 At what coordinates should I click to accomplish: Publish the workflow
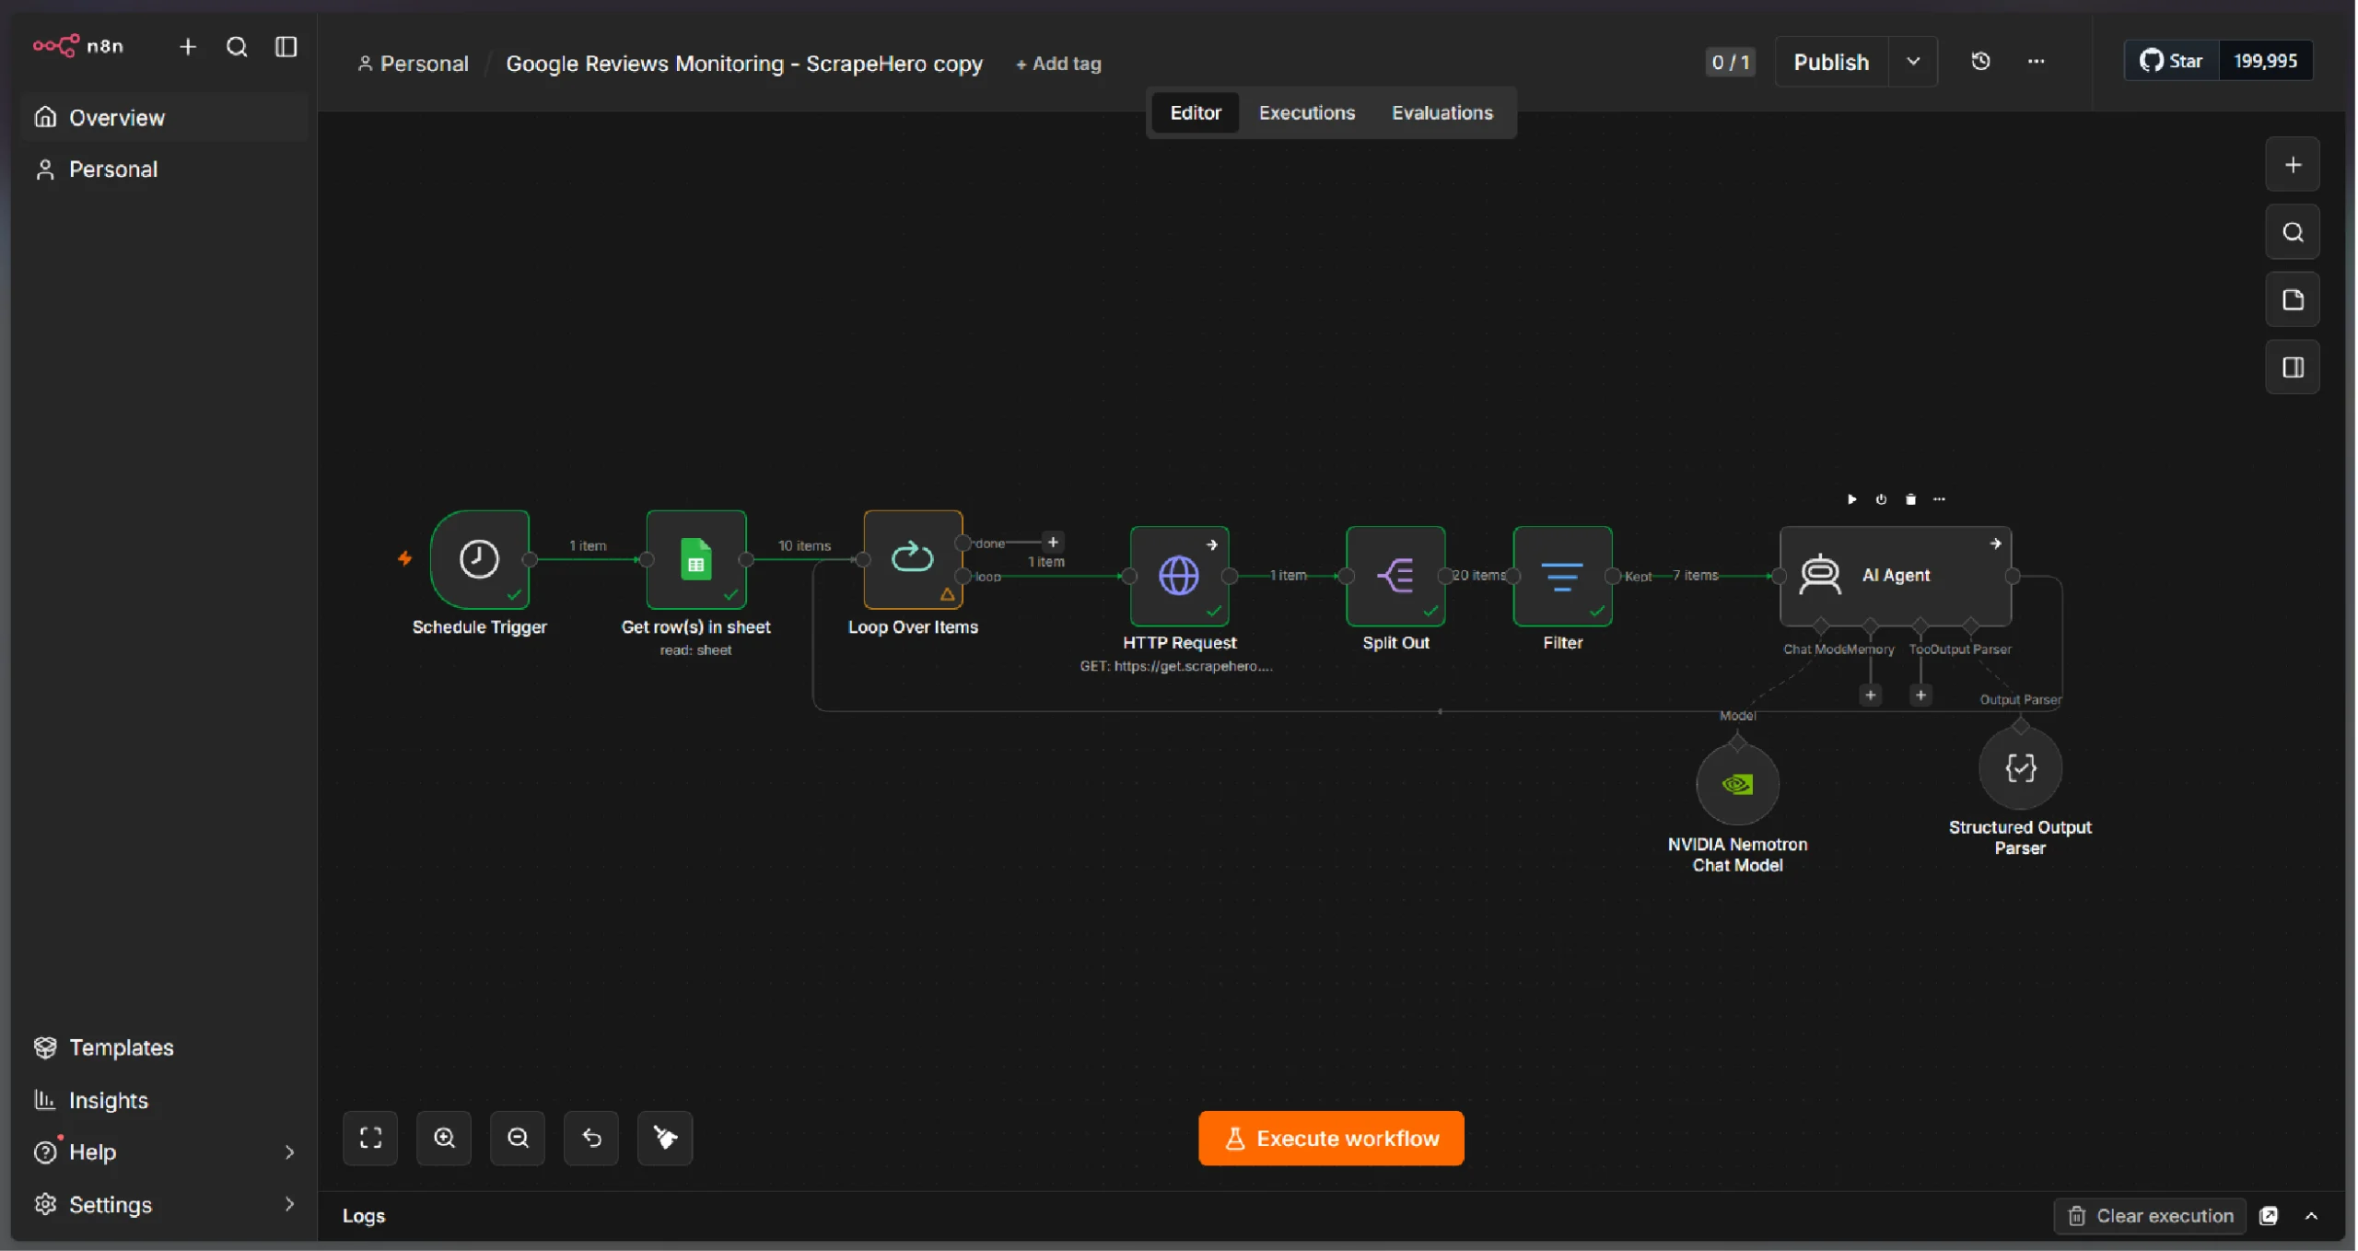pos(1831,62)
